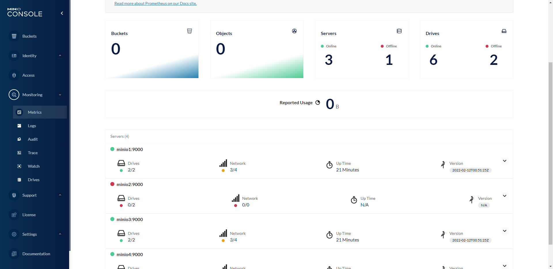Click the database icon on Servers card
The height and width of the screenshot is (269, 553).
399,31
